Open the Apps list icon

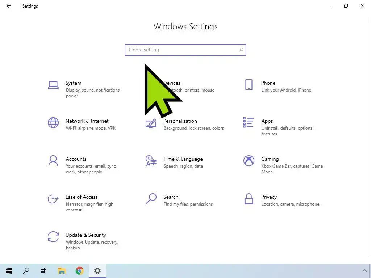click(x=249, y=122)
